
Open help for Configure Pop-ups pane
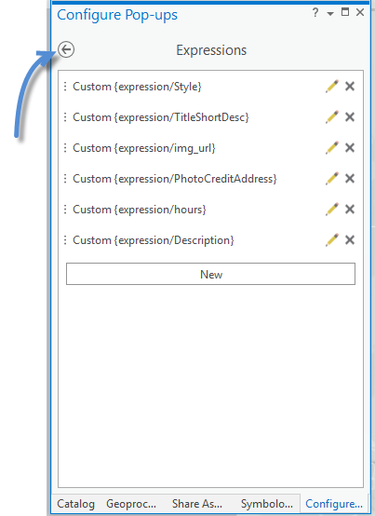click(x=315, y=12)
